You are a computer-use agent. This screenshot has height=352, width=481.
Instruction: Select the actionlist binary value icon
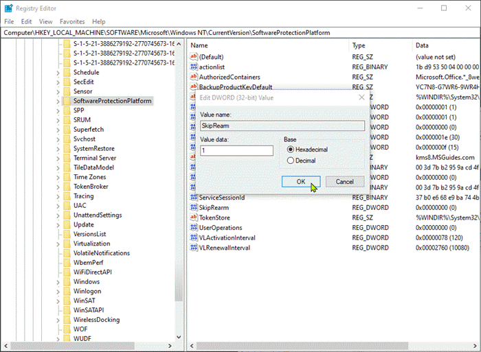pyautogui.click(x=194, y=67)
